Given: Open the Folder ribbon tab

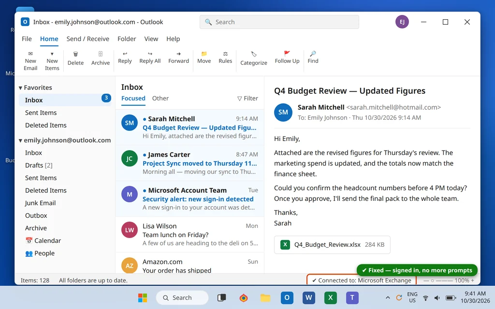Looking at the screenshot, I should click(127, 39).
